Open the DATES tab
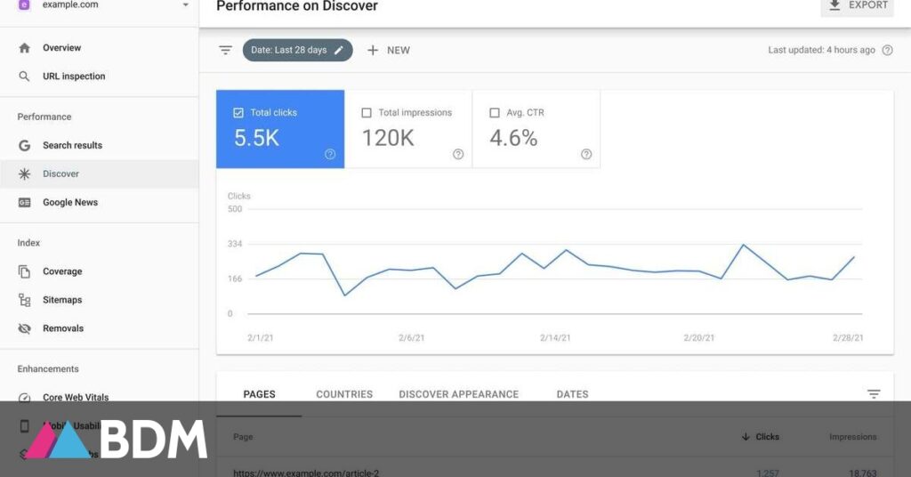This screenshot has height=477, width=911. coord(572,394)
